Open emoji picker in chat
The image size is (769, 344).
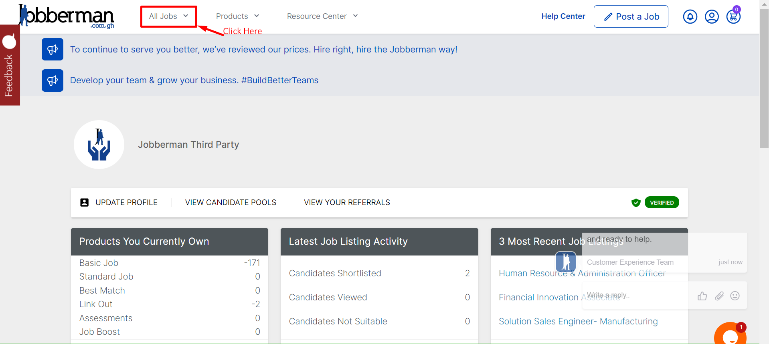tap(735, 296)
